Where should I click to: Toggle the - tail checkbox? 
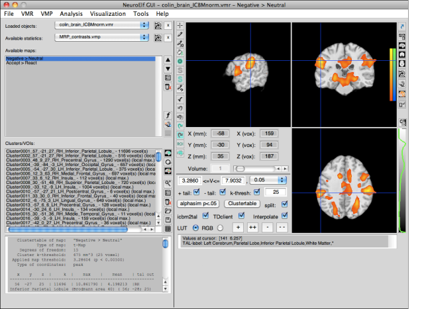click(x=223, y=192)
